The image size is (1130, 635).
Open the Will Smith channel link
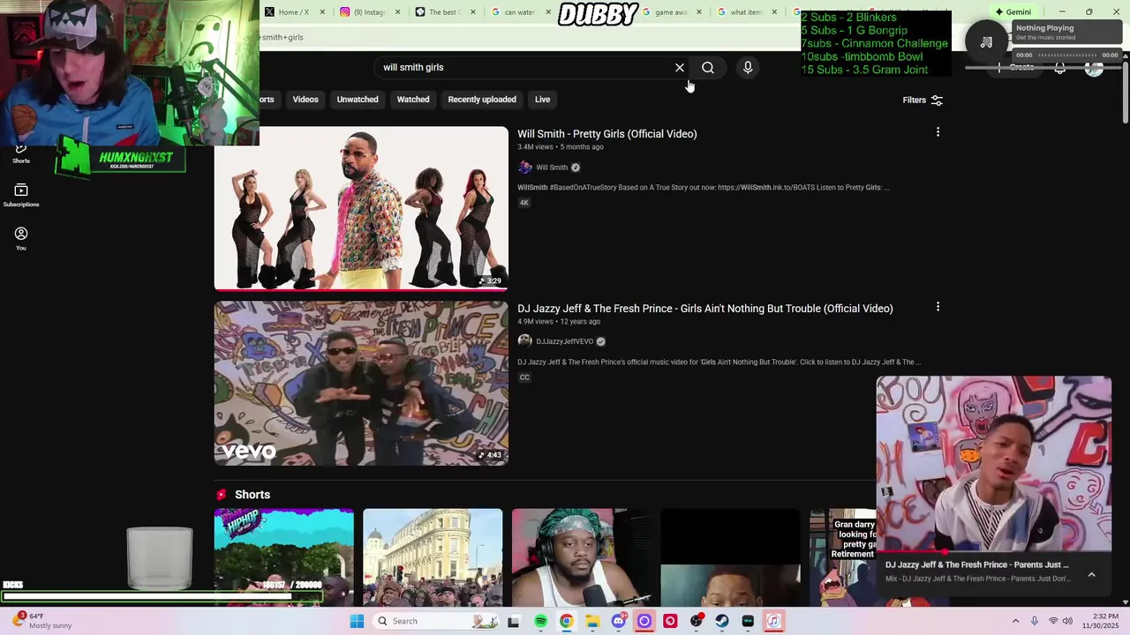[552, 168]
